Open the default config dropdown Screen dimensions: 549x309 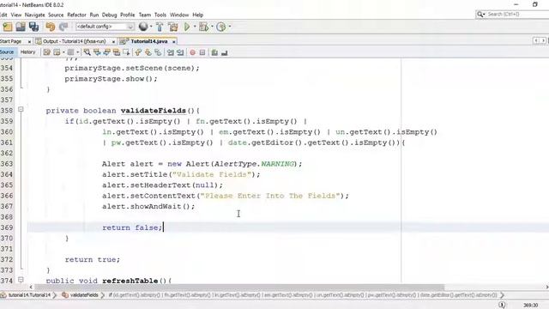tap(105, 27)
